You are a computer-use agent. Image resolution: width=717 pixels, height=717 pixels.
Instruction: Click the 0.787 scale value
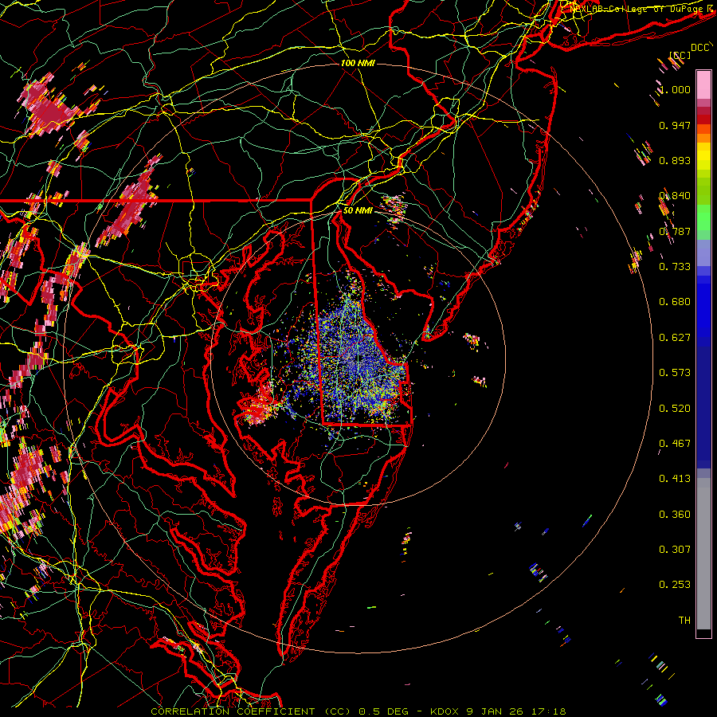pos(675,231)
